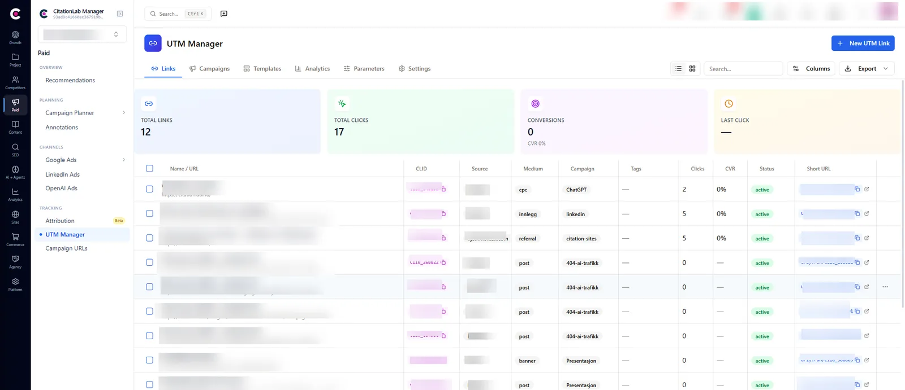
Task: Open the feedback chat icon beside search
Action: 224,14
